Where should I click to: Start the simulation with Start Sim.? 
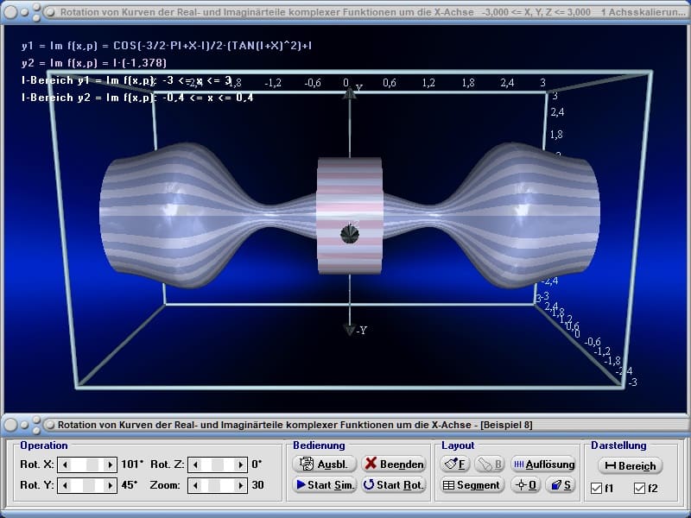(x=324, y=485)
